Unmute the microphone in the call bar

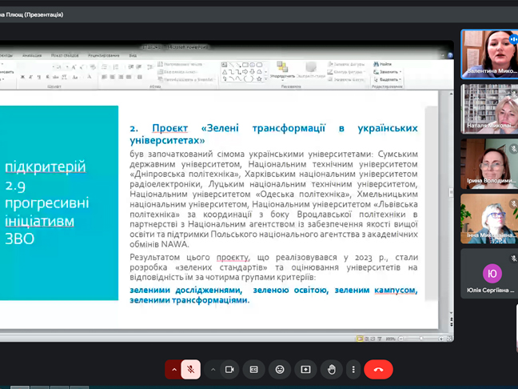pos(191,369)
